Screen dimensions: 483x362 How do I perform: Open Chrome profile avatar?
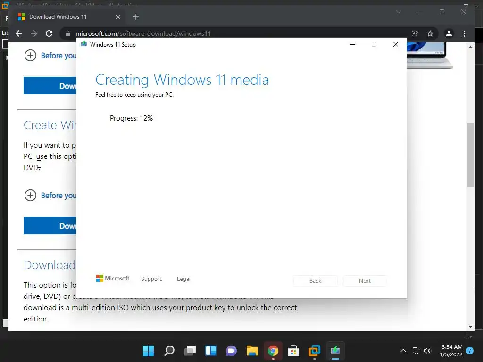[449, 33]
